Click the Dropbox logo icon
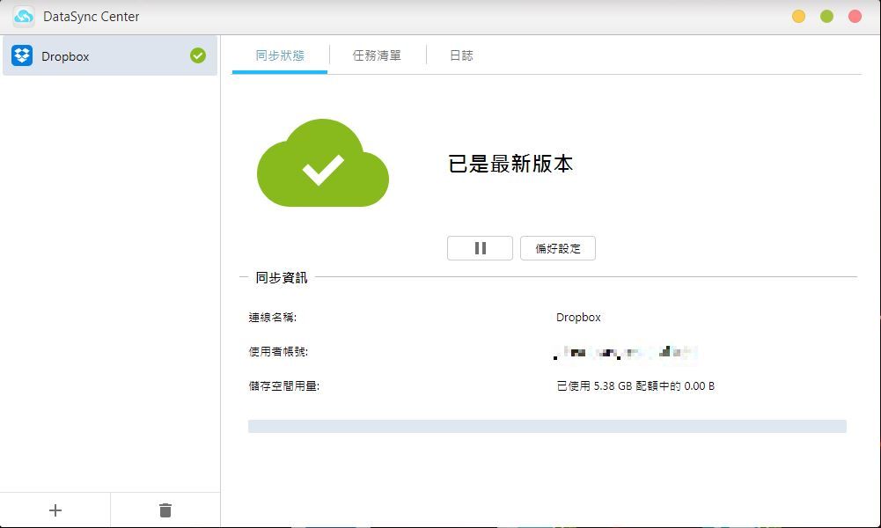The image size is (881, 528). (22, 55)
